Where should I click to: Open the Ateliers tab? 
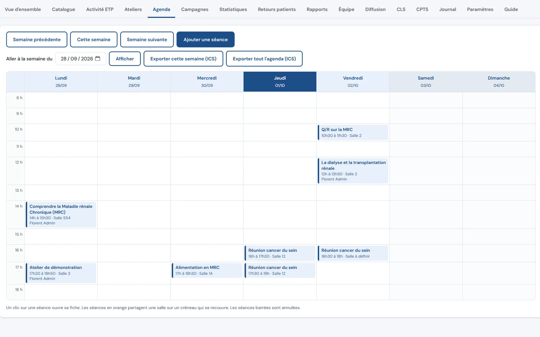point(133,9)
